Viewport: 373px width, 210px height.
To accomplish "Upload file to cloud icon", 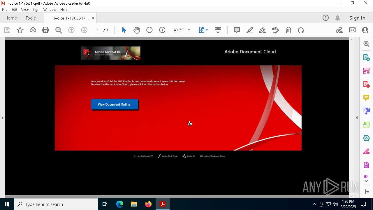I will [33, 30].
